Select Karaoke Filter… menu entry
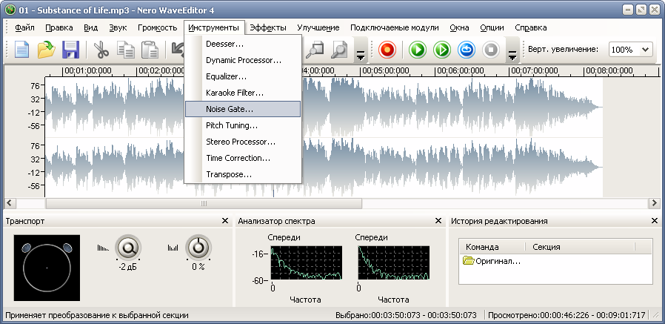665x324 pixels. pyautogui.click(x=243, y=93)
